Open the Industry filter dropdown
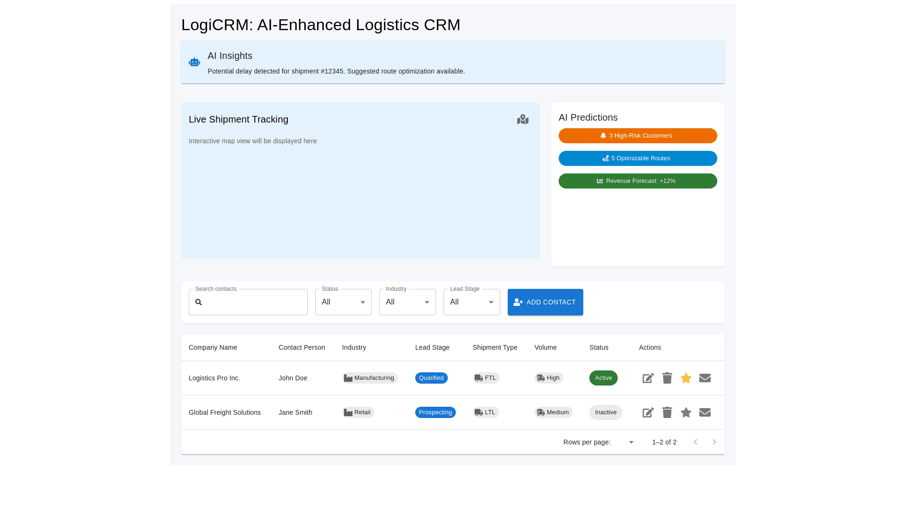 pos(407,302)
